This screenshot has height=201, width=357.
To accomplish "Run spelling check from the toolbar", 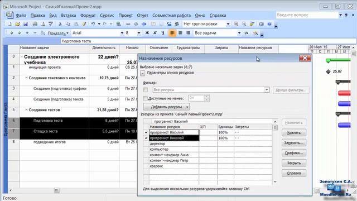I will click(x=51, y=24).
